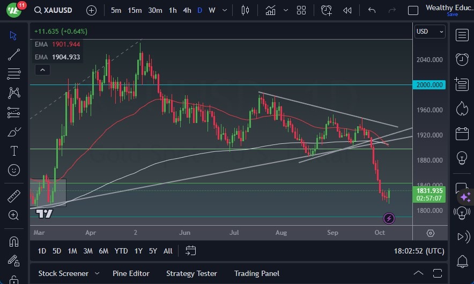Image resolution: width=474 pixels, height=284 pixels.
Task: Switch to the Strategy Tester tab
Action: pos(191,273)
